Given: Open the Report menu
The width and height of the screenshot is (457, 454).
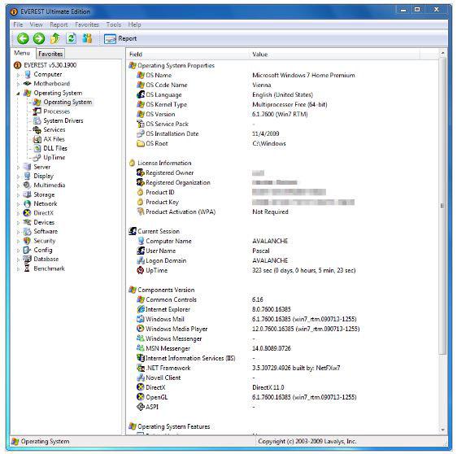Looking at the screenshot, I should point(59,24).
